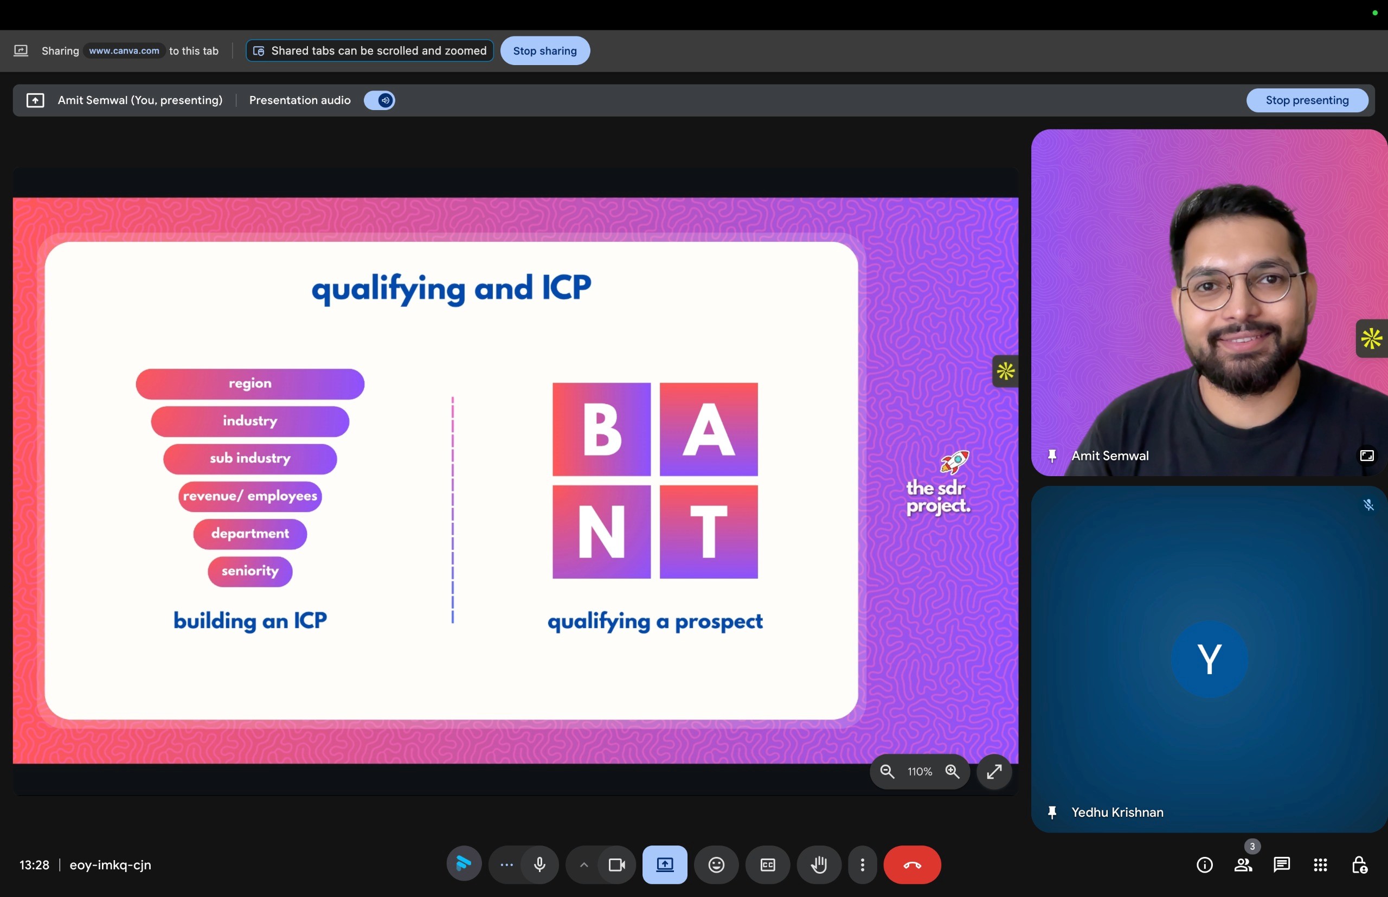This screenshot has height=897, width=1388.
Task: Open the emoji reactions button
Action: [716, 865]
